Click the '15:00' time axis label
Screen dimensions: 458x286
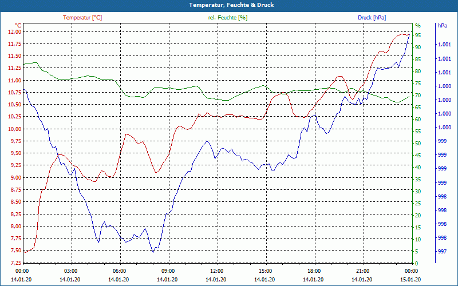coord(265,271)
